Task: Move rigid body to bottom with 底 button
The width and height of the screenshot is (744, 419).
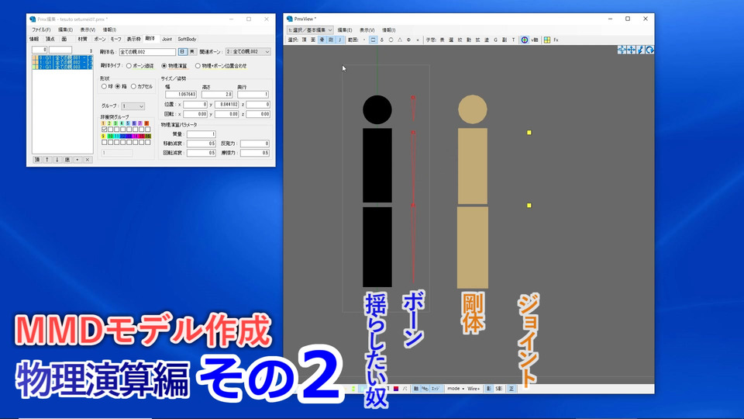Action: [x=67, y=160]
